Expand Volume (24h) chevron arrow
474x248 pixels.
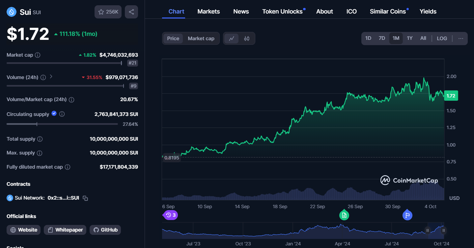pyautogui.click(x=51, y=77)
